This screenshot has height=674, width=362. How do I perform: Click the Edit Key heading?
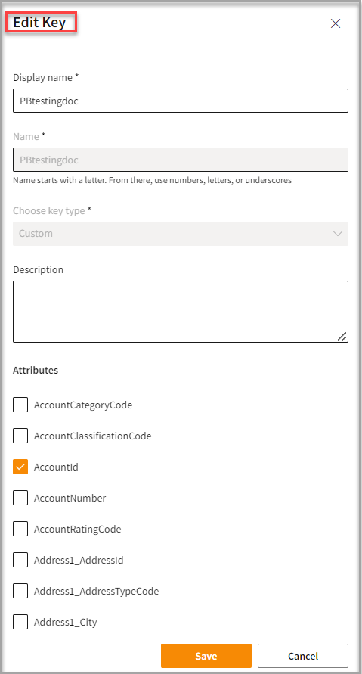(39, 23)
